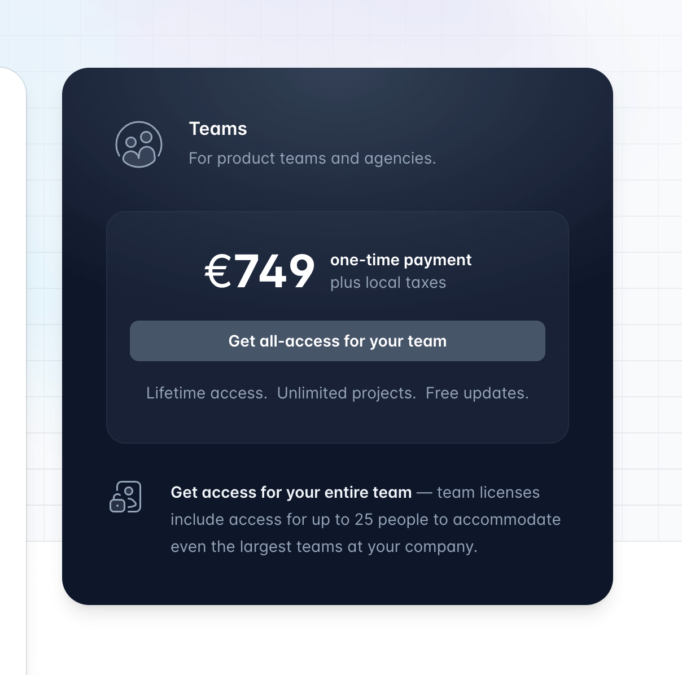Screen dimensions: 682x675
Task: Click the "up to 25 people" sentence line
Action: (x=365, y=520)
